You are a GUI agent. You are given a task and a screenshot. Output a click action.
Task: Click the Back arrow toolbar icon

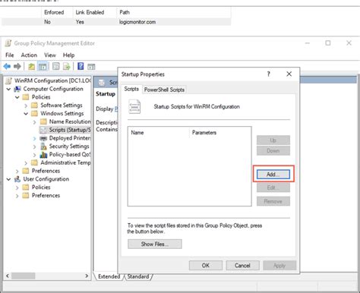click(7, 67)
